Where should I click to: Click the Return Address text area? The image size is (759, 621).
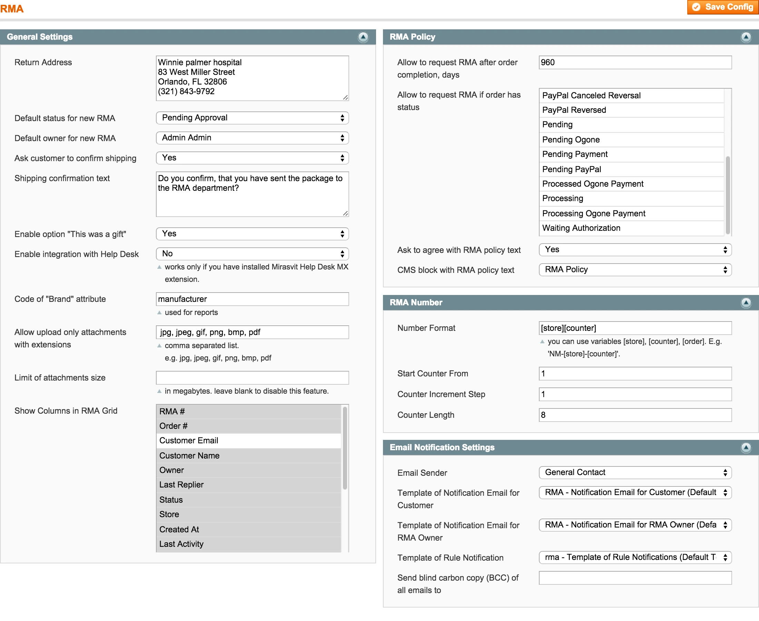[x=252, y=78]
